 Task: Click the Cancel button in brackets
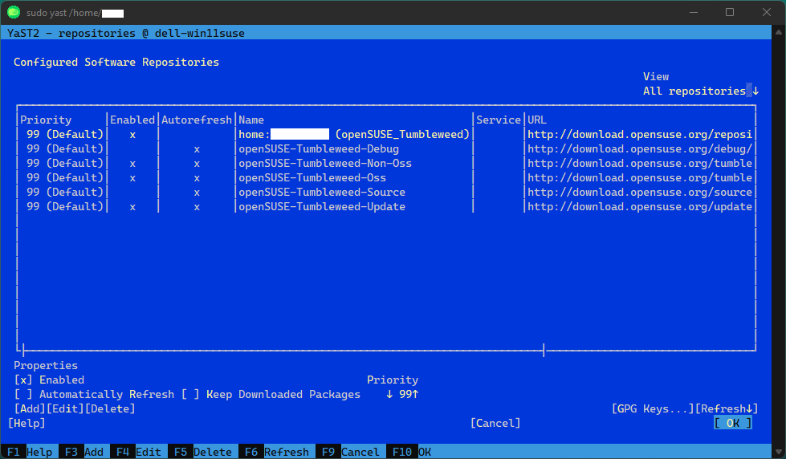pos(495,424)
